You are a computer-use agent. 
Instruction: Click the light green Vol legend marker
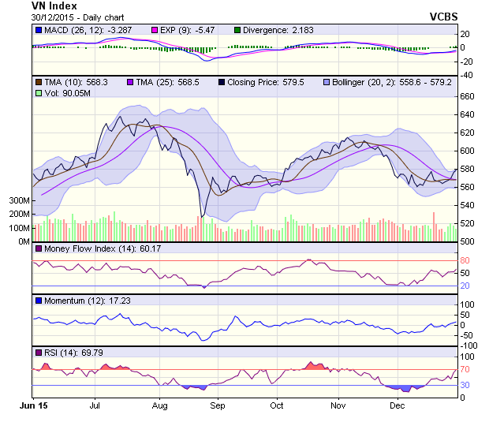38,93
